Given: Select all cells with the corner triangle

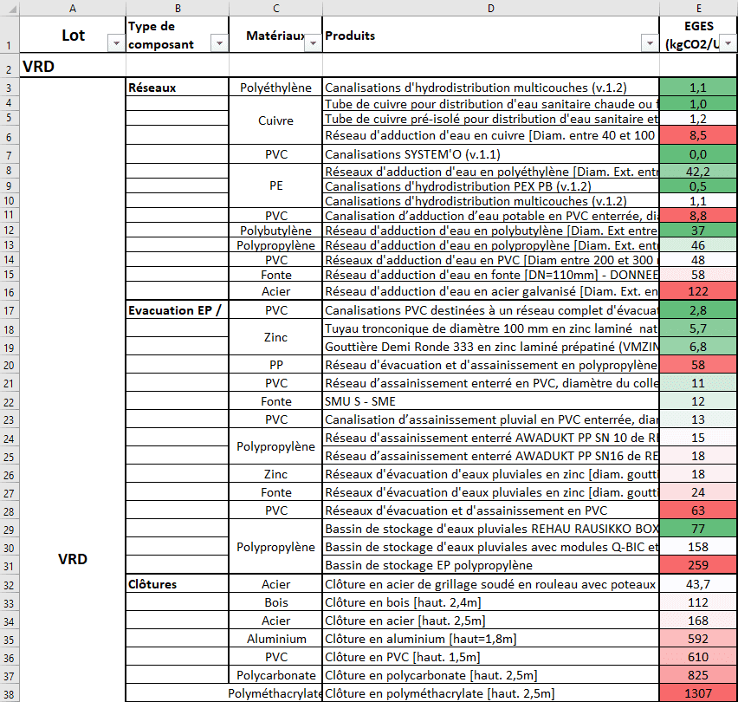Looking at the screenshot, I should coord(10,9).
